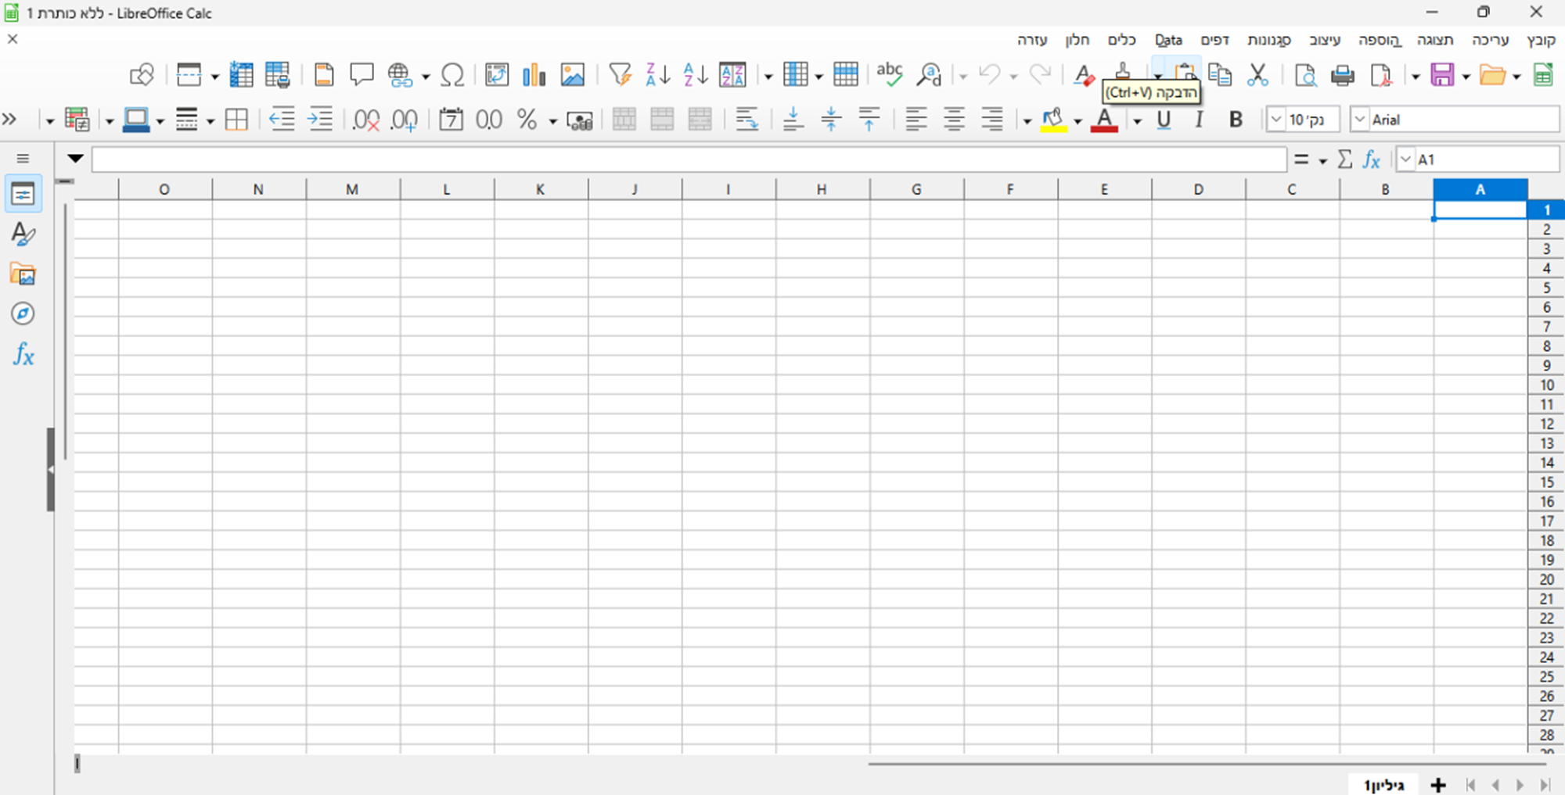The width and height of the screenshot is (1565, 795).
Task: Expand the Name Box dropdown arrow
Action: pos(1406,159)
